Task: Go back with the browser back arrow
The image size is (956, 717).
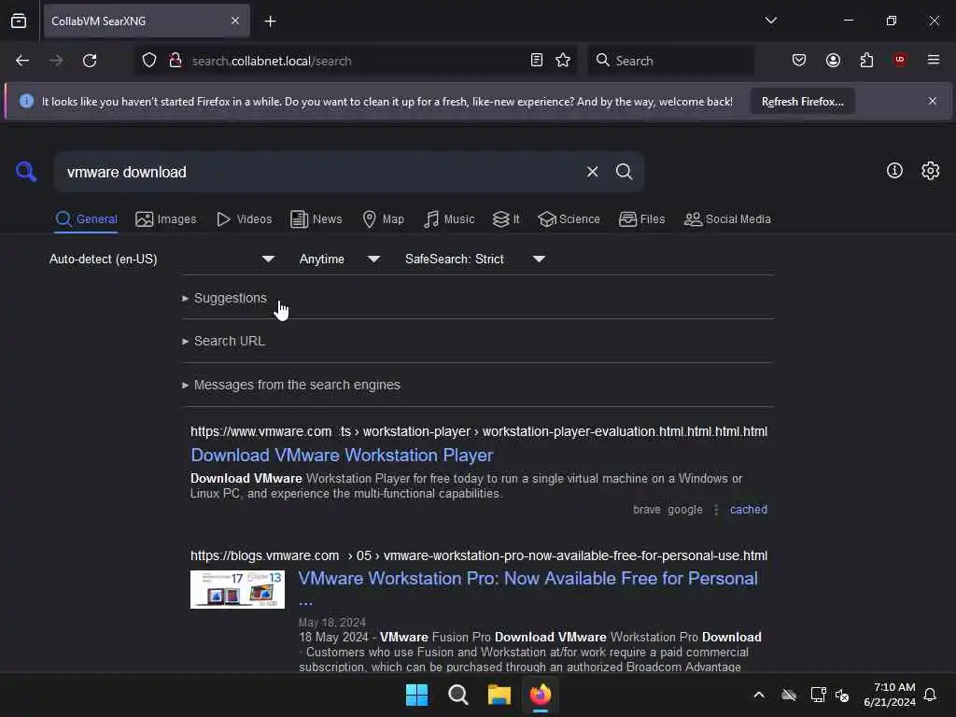Action: tap(22, 61)
